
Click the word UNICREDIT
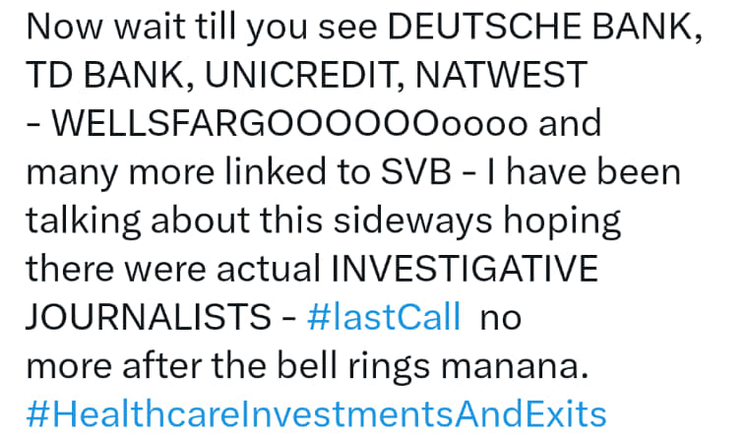pyautogui.click(x=301, y=75)
